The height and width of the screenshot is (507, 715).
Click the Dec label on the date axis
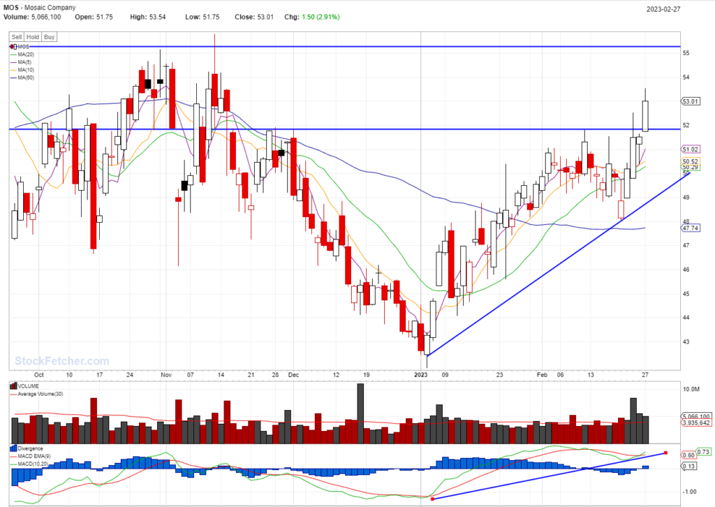coord(293,375)
